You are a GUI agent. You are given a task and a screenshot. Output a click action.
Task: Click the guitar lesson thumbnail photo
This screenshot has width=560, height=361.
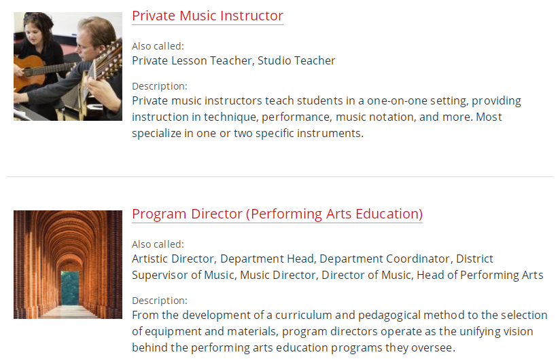click(x=68, y=66)
